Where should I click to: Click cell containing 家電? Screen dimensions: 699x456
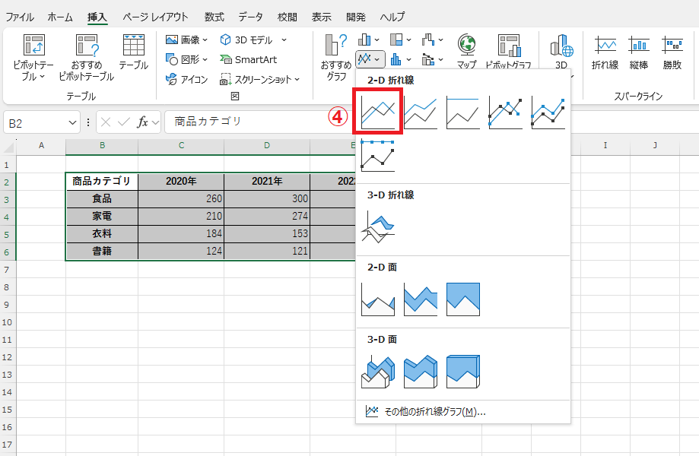coord(102,216)
